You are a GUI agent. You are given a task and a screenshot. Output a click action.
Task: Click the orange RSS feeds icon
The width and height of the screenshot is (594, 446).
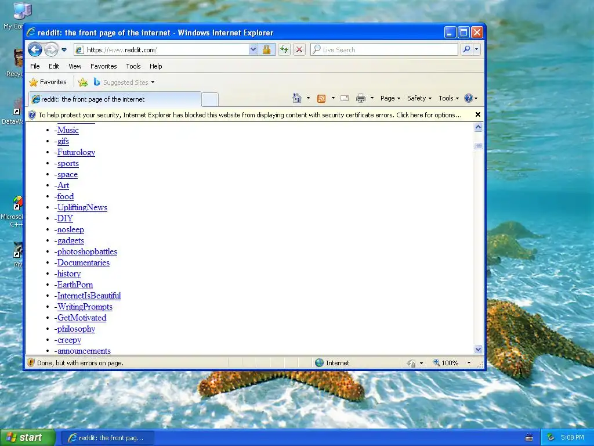tap(321, 99)
